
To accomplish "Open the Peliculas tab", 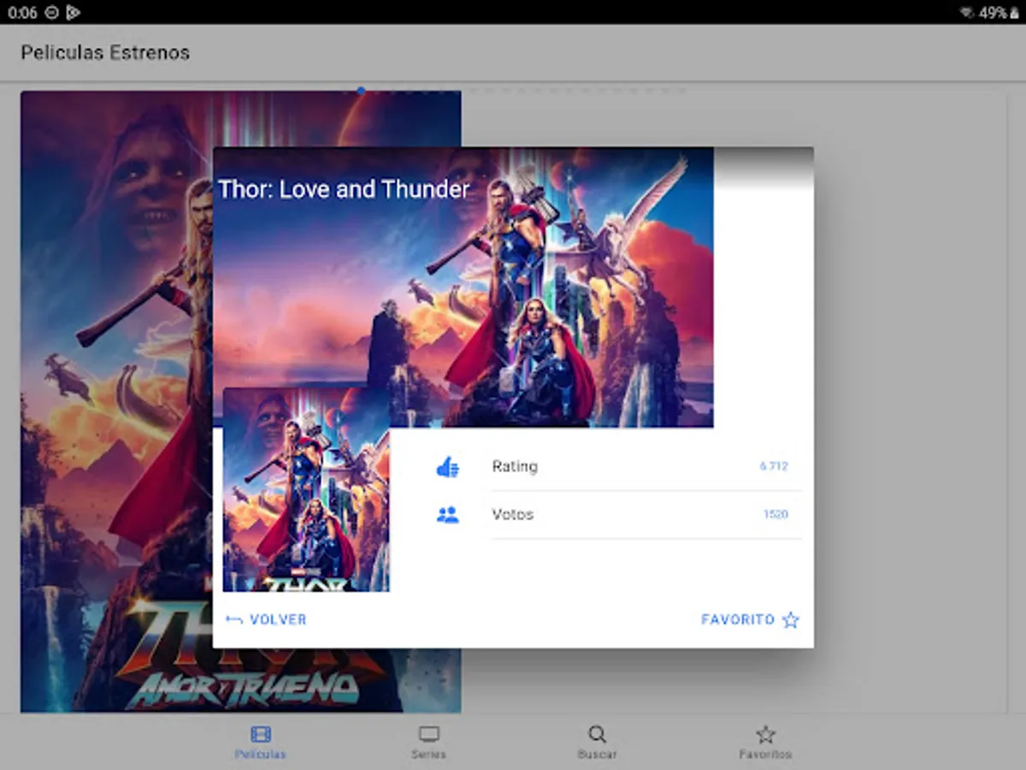I will click(x=261, y=743).
